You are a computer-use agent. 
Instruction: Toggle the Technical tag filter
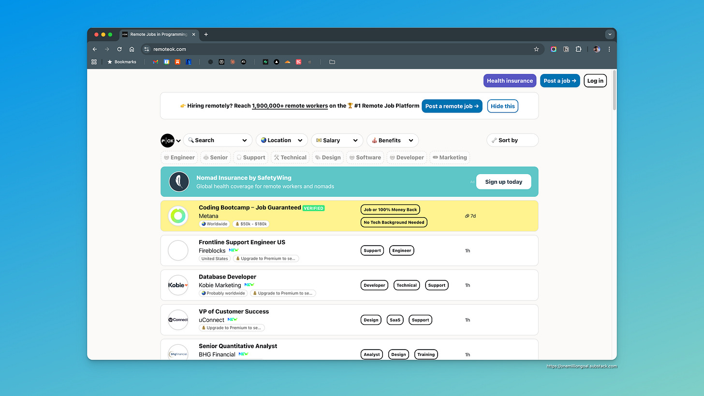(290, 158)
